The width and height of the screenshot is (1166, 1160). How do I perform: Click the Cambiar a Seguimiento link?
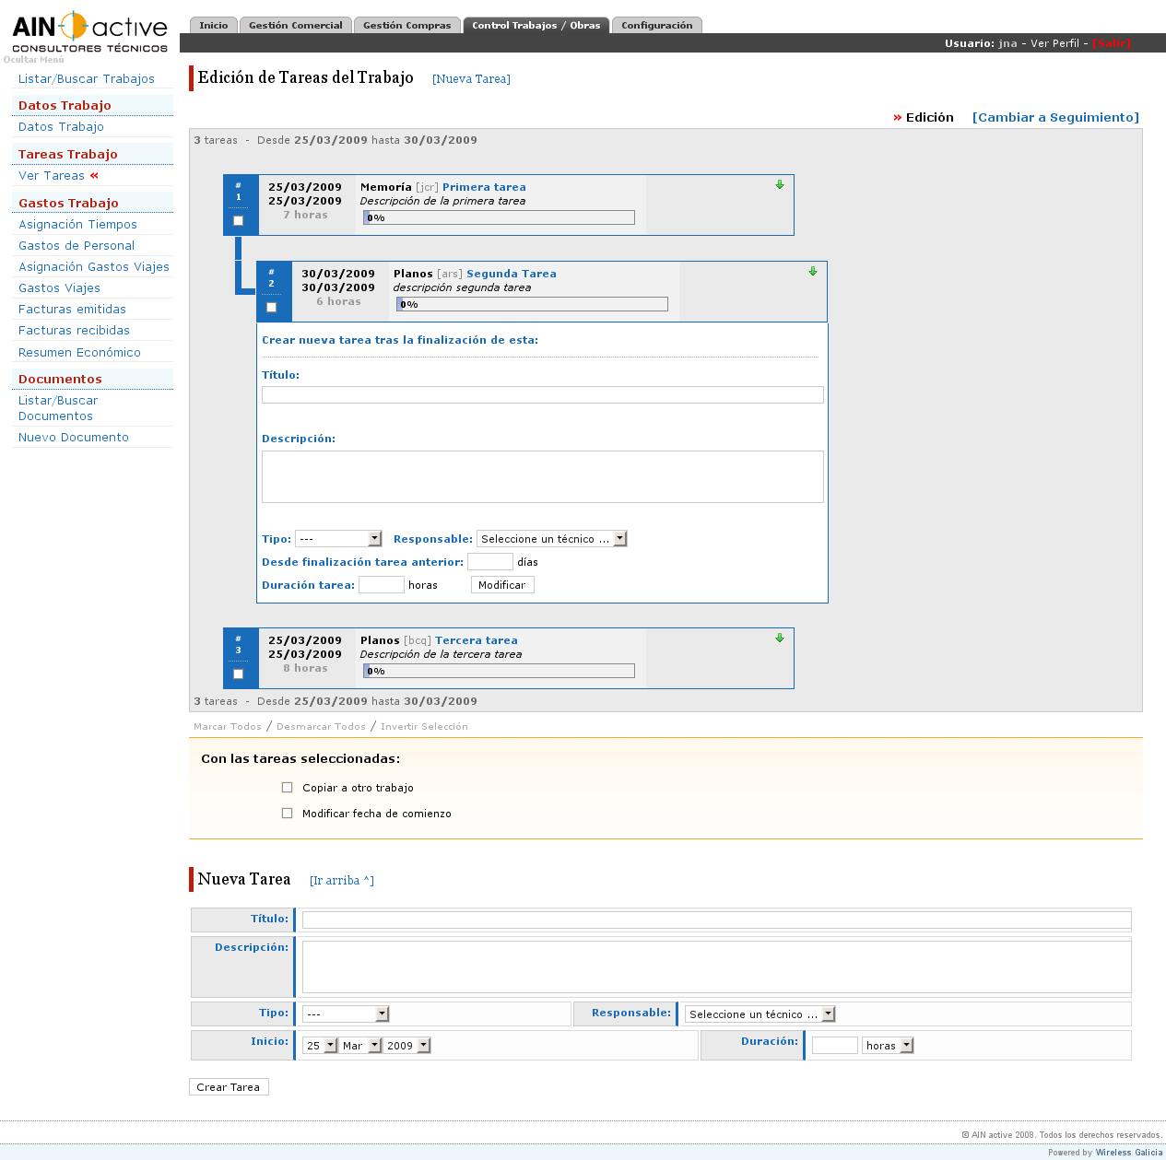click(x=1055, y=117)
